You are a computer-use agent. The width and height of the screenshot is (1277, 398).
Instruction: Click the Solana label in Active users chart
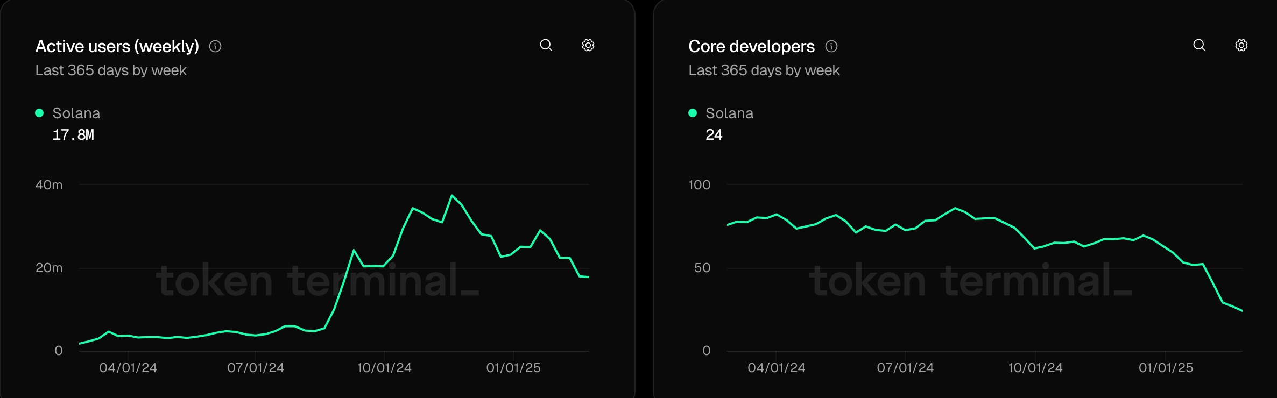76,113
